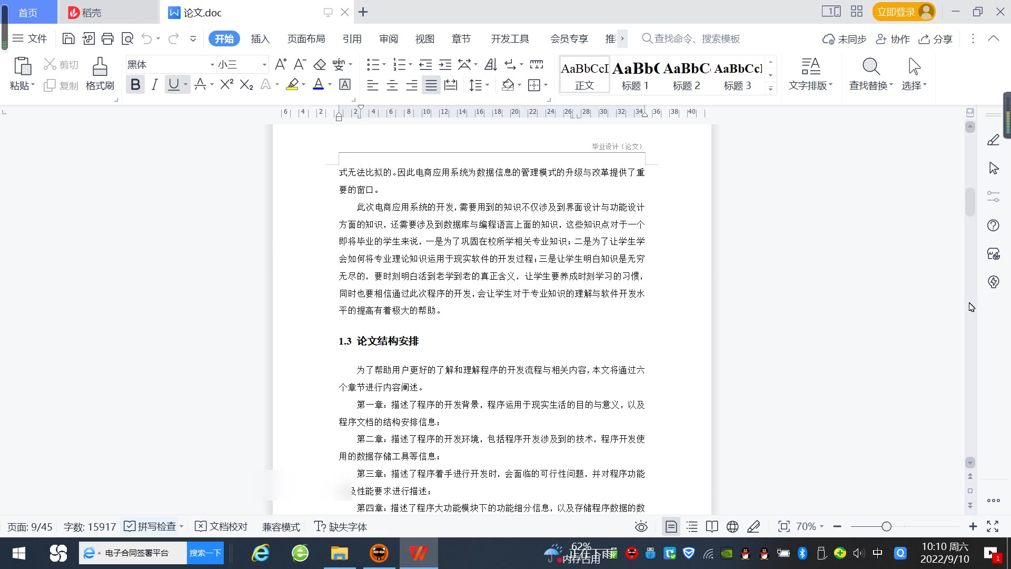Open the font name dropdown showing 黑体
This screenshot has height=569, width=1011.
(212, 65)
